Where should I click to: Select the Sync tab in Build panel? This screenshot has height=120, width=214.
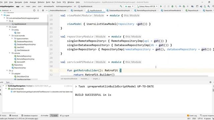(8, 82)
